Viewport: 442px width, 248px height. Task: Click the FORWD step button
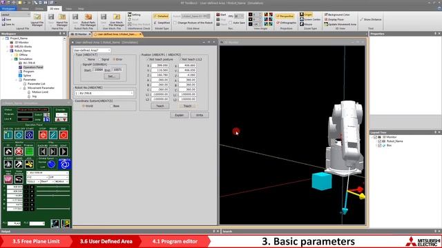pyautogui.click(x=53, y=152)
